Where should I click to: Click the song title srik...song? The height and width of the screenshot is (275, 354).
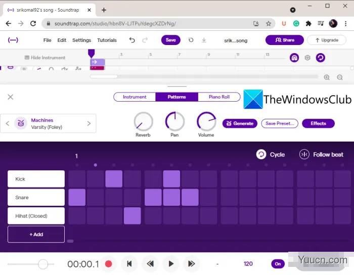236,40
